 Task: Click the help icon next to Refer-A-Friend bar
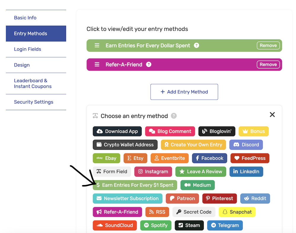point(149,65)
